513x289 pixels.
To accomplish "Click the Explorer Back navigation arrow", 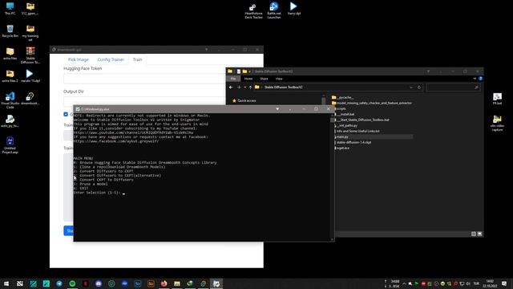I will (x=231, y=88).
